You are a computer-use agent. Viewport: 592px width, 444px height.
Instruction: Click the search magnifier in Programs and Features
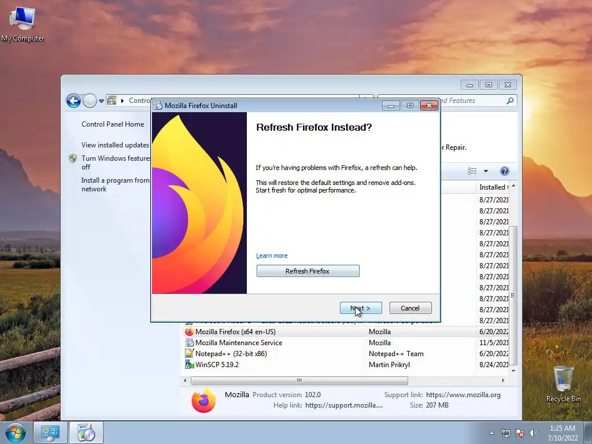(x=510, y=101)
